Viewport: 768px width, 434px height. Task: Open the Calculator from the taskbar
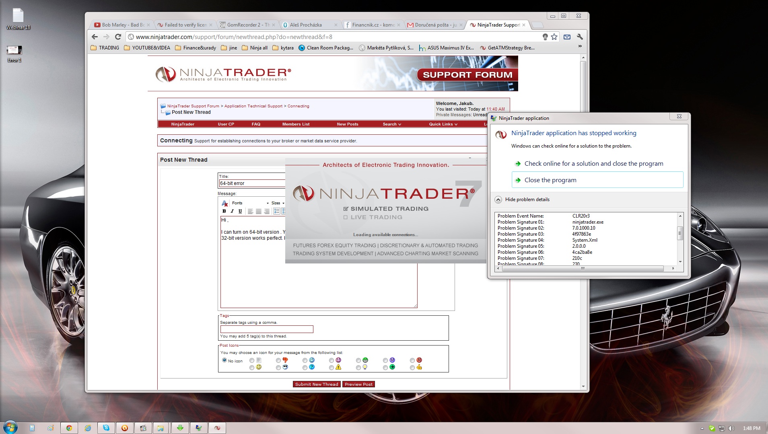tap(32, 428)
